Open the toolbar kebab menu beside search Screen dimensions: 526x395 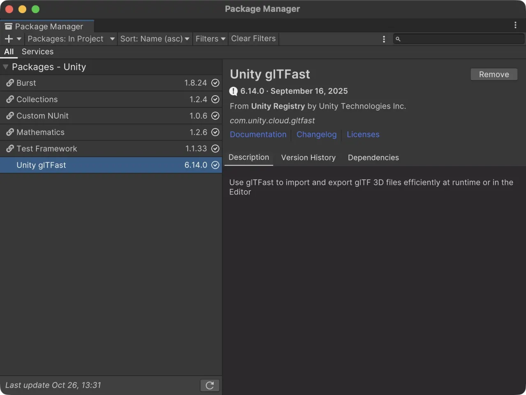pos(384,39)
